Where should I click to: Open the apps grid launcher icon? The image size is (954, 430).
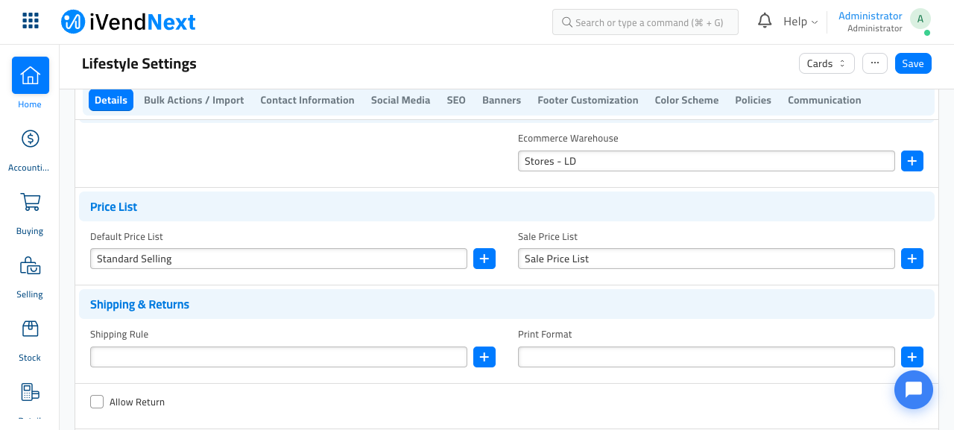[31, 21]
